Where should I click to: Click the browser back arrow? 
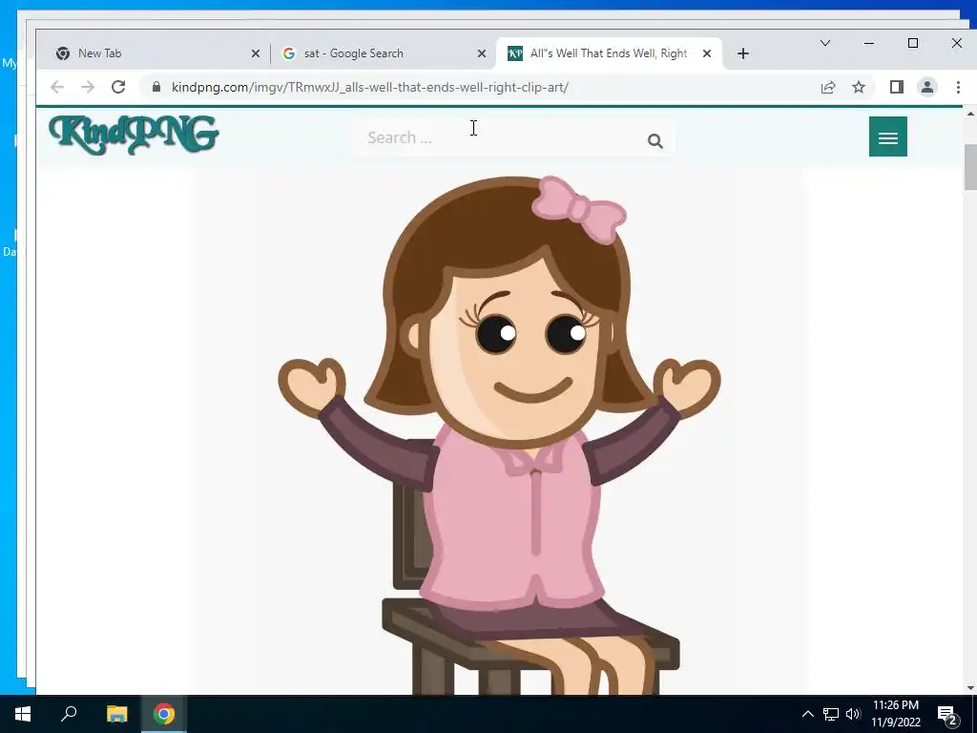[x=57, y=87]
